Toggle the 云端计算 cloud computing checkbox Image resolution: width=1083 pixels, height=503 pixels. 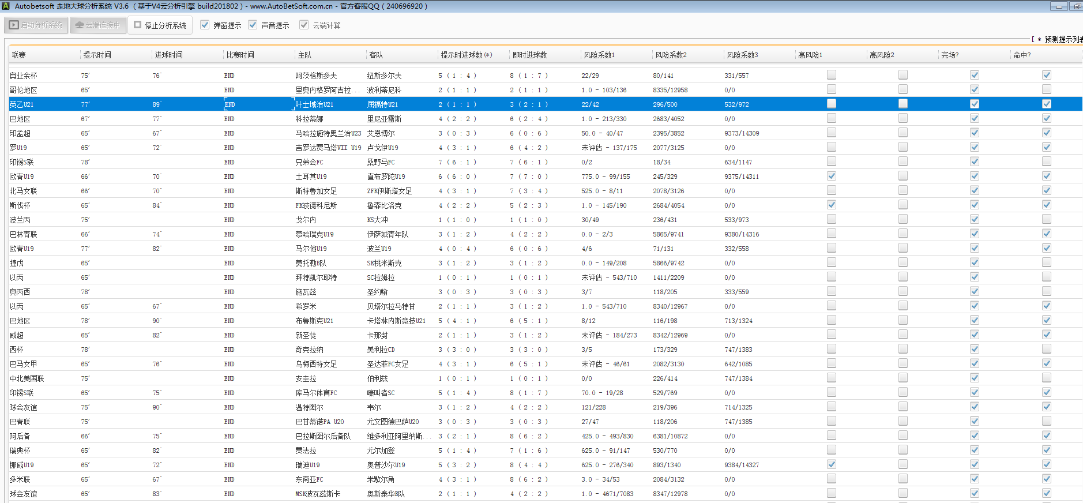(304, 25)
